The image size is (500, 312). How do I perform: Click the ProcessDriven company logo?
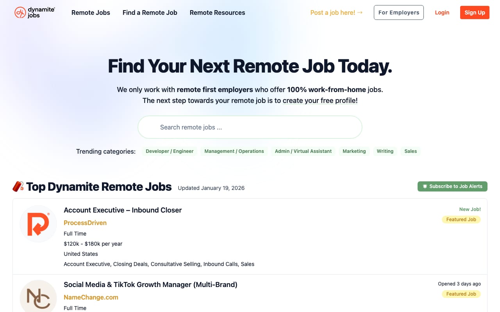(x=38, y=224)
